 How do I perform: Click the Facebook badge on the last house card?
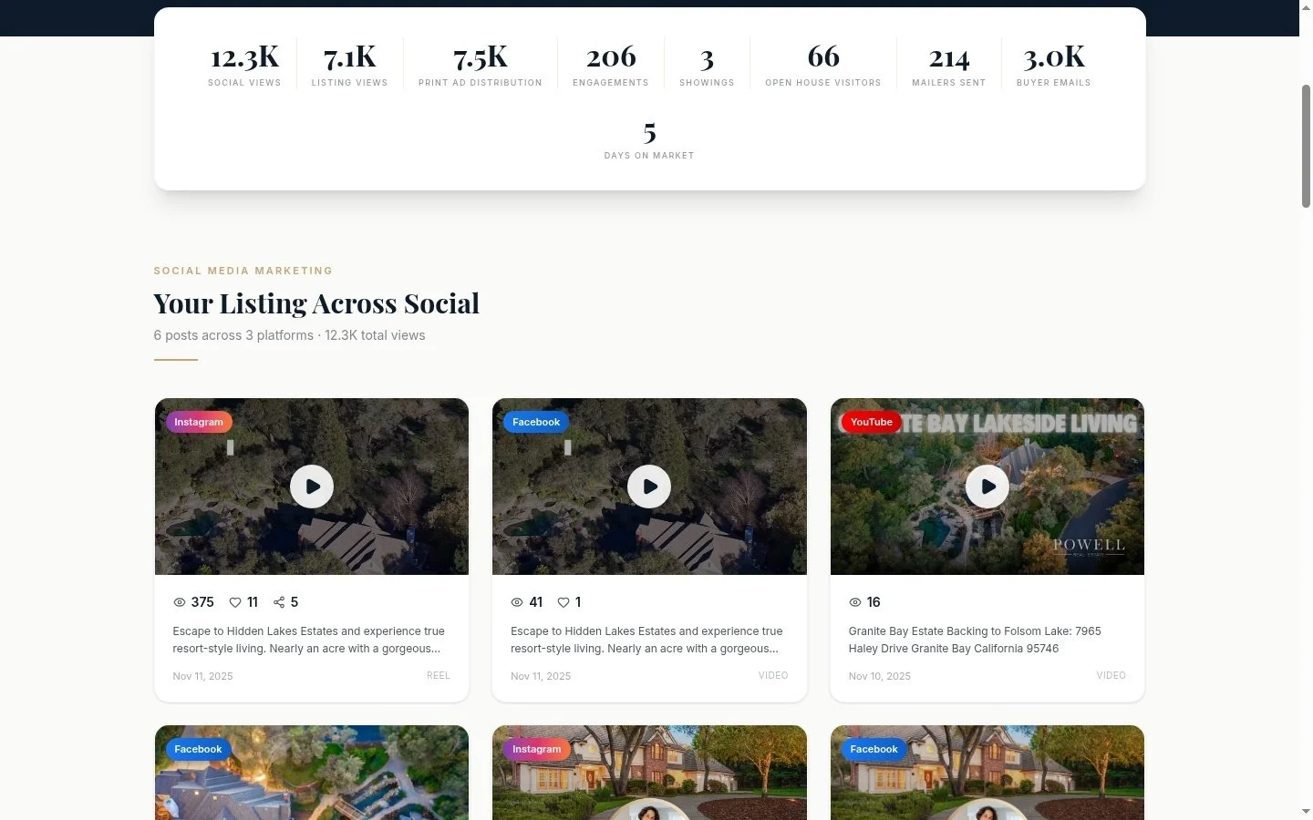coord(874,749)
